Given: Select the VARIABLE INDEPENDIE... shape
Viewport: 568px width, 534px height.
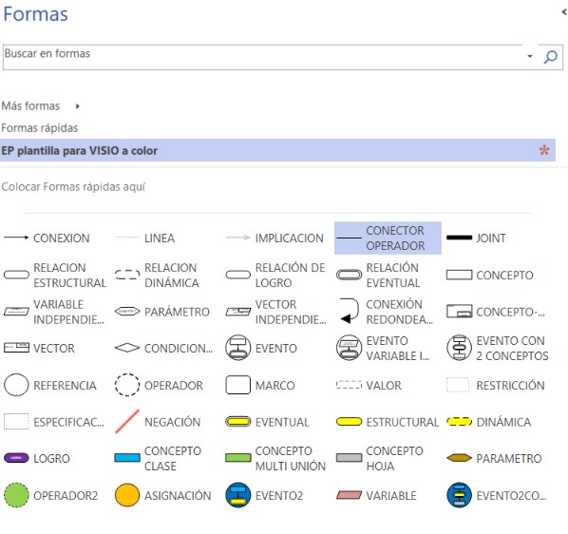Looking at the screenshot, I should pos(54,312).
